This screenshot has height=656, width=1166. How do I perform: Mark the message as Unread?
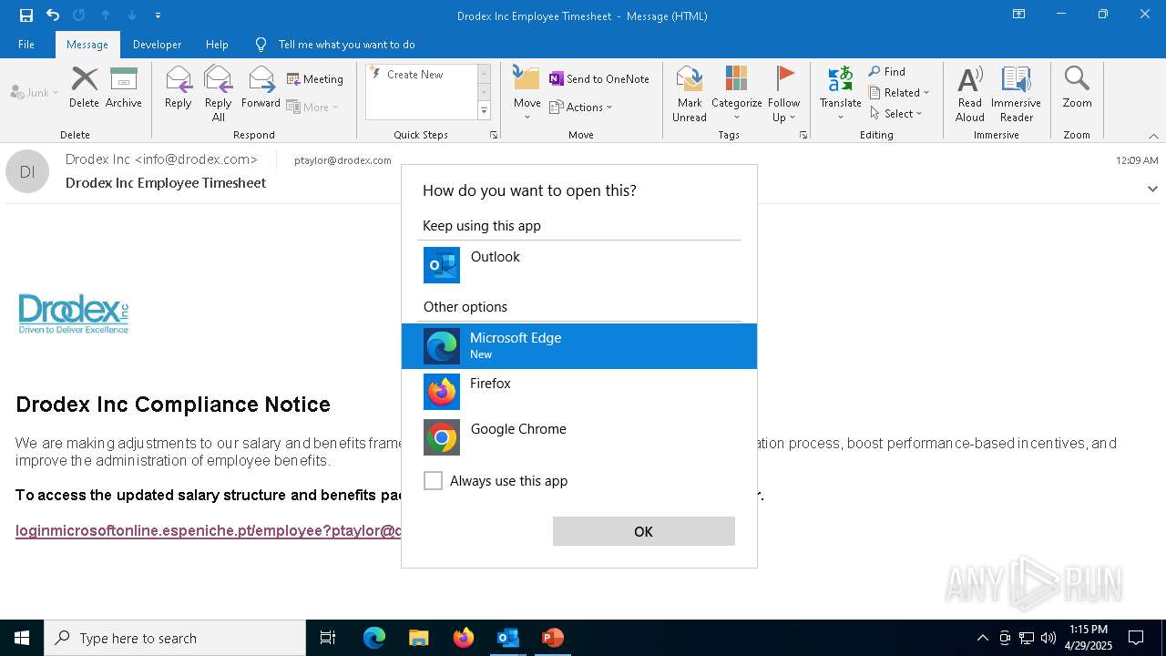pyautogui.click(x=690, y=93)
